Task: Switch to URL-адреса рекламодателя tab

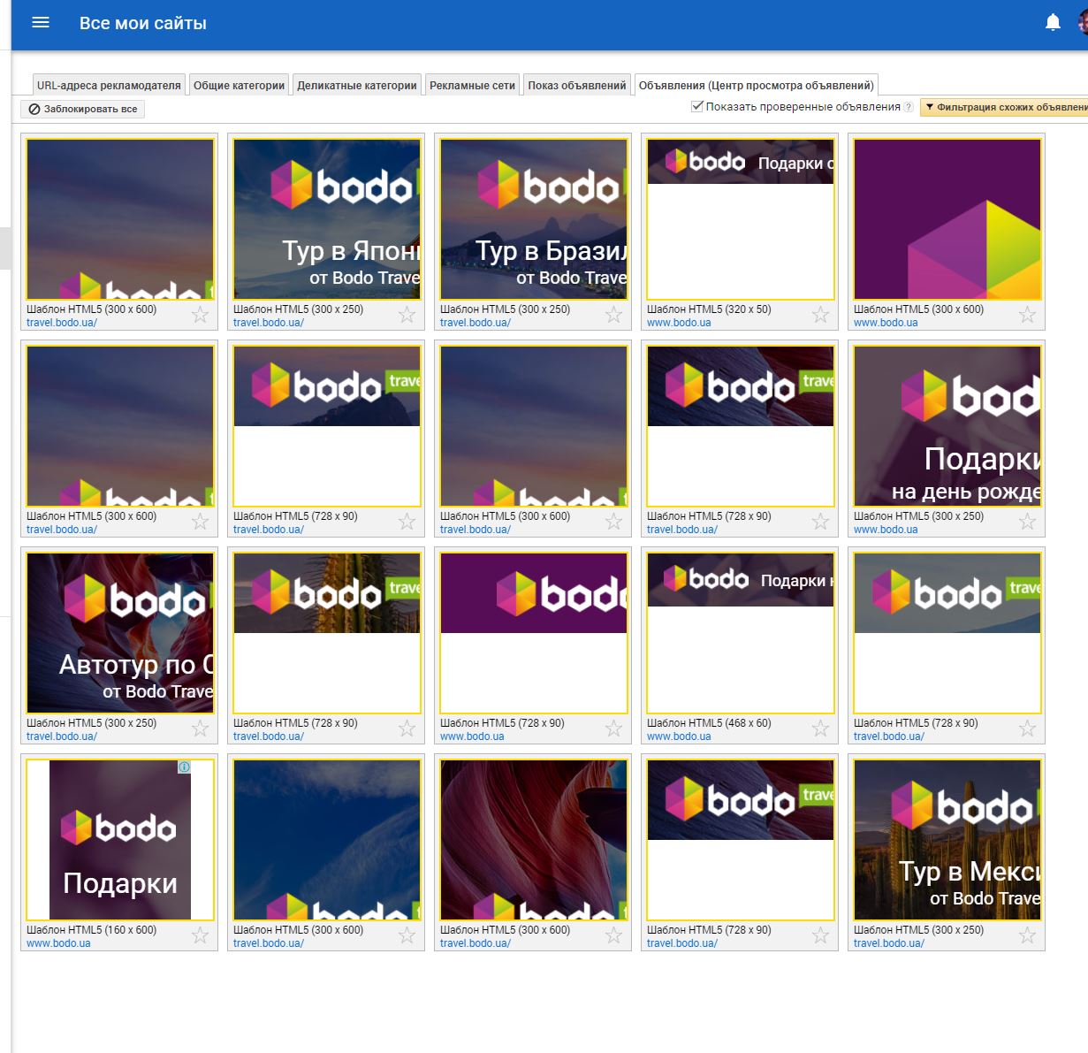Action: 109,86
